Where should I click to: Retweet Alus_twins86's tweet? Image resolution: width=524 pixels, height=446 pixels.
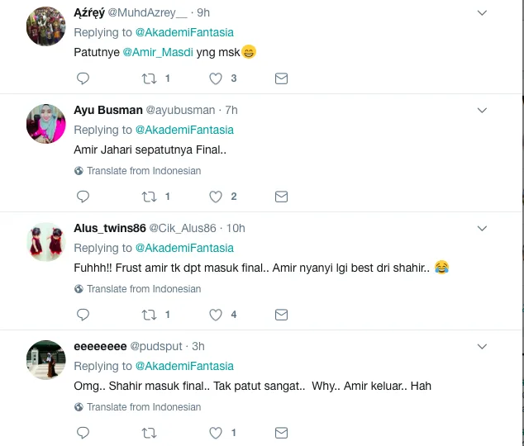[150, 315]
